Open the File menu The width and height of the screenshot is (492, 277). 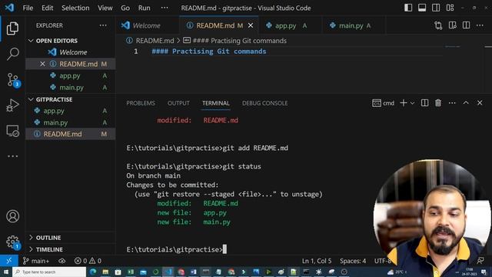[28, 8]
